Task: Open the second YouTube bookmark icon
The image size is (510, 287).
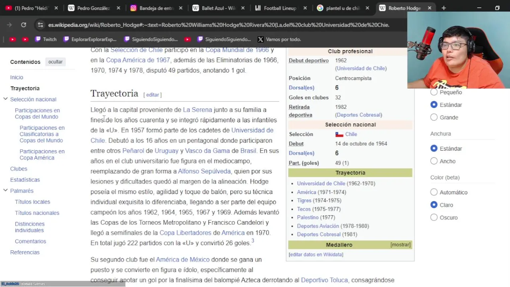Action: (x=25, y=39)
